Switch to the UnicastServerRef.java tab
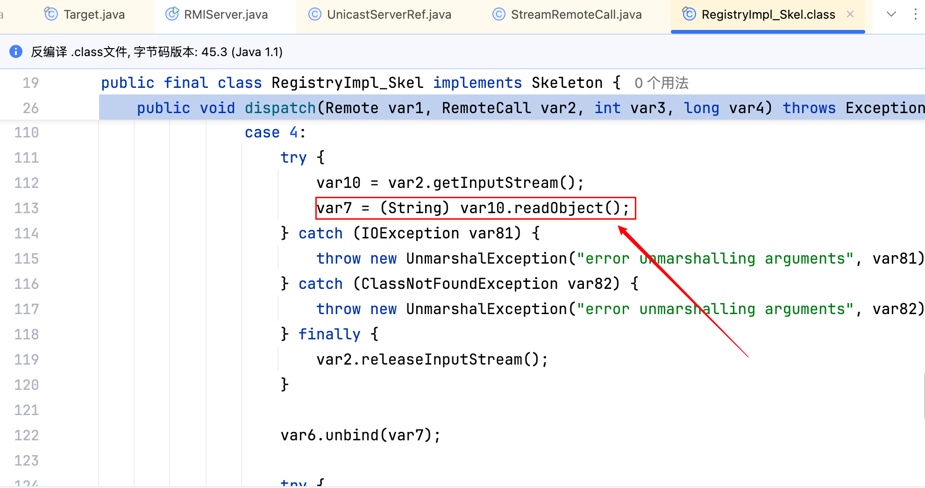The height and width of the screenshot is (488, 925). [x=389, y=15]
